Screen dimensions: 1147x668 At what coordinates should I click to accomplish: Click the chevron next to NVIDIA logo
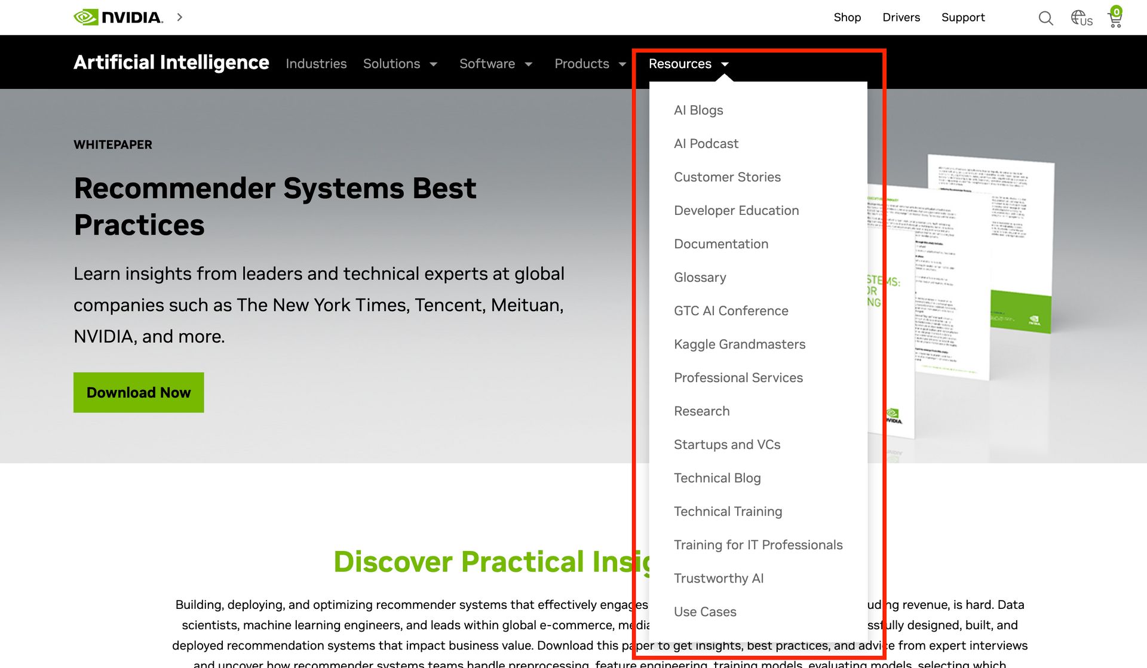pyautogui.click(x=179, y=17)
